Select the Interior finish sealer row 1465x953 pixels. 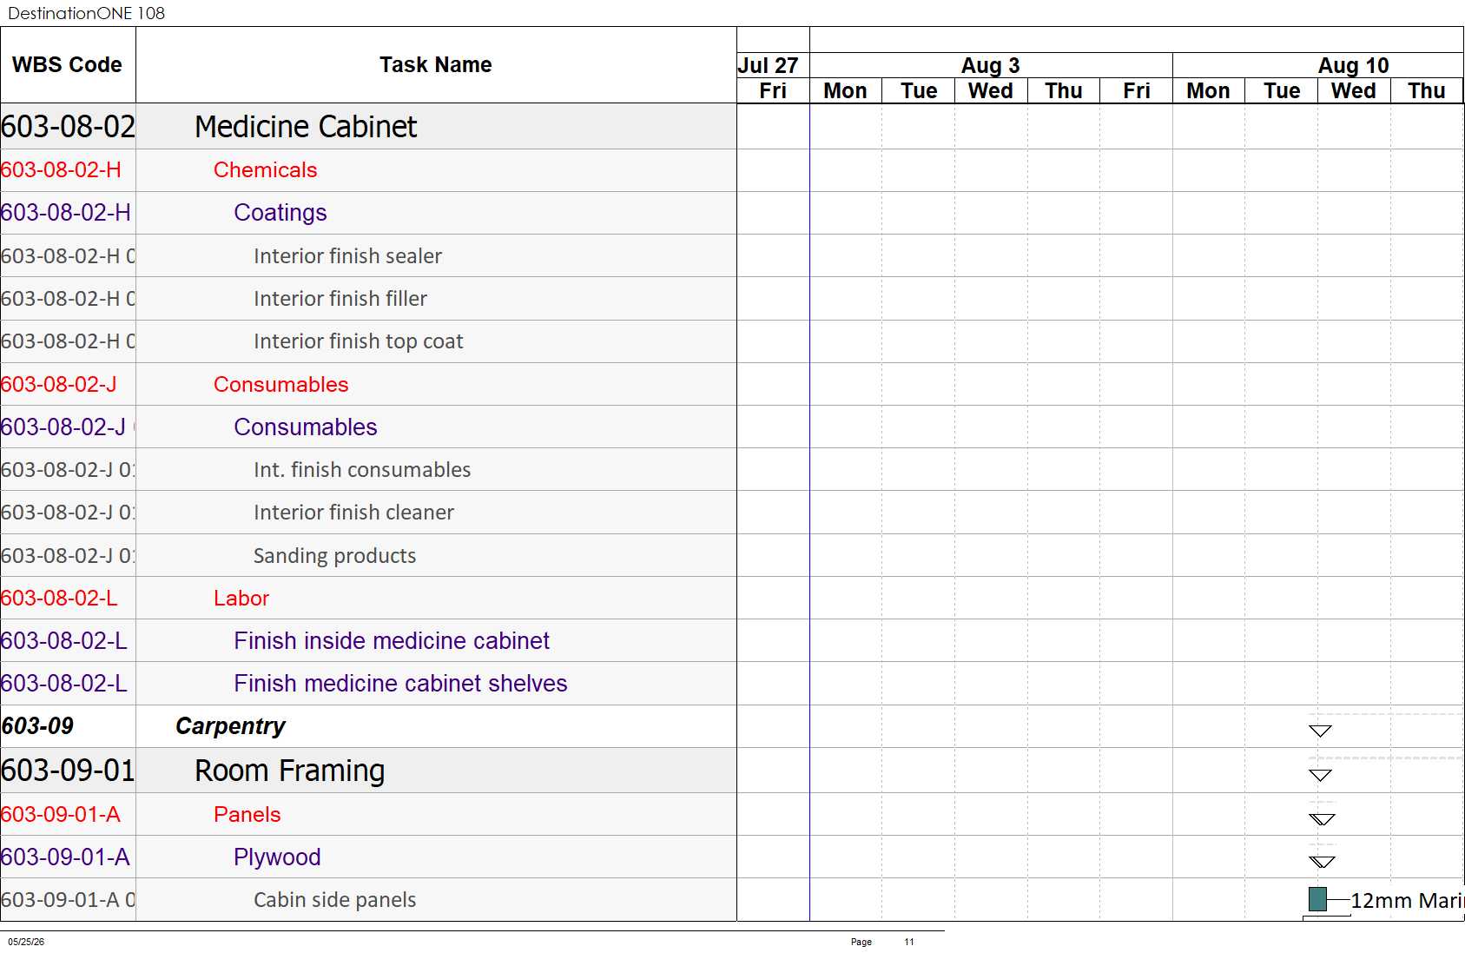coord(368,255)
